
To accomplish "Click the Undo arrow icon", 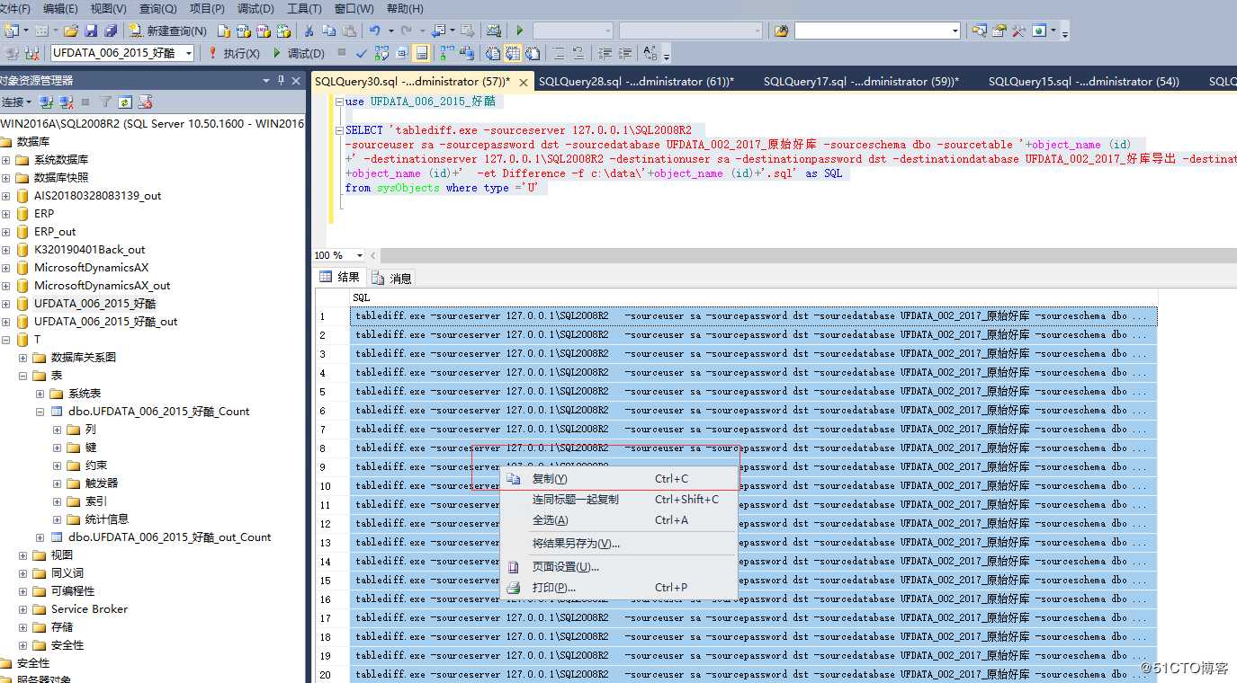I will (x=373, y=31).
